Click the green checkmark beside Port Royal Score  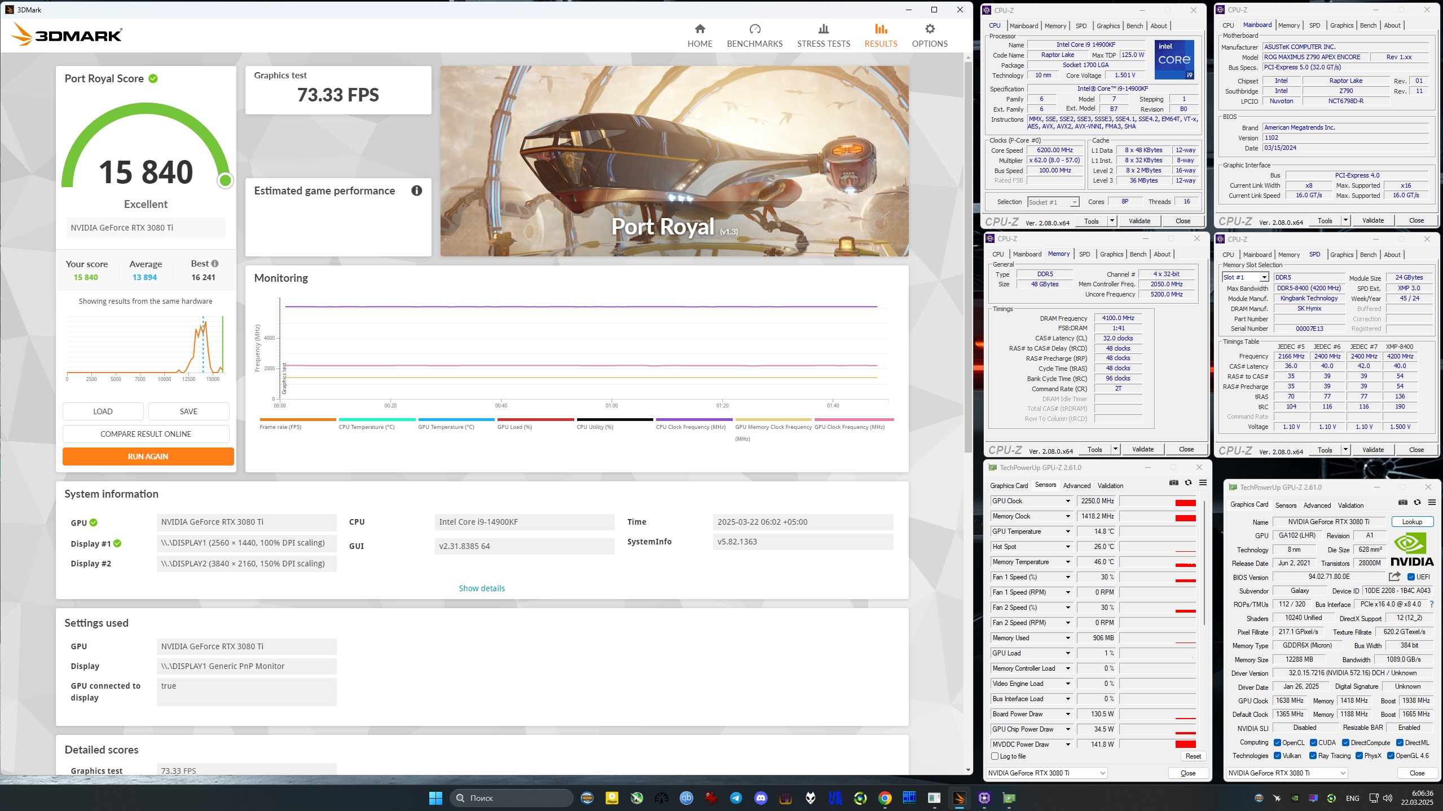coord(153,78)
